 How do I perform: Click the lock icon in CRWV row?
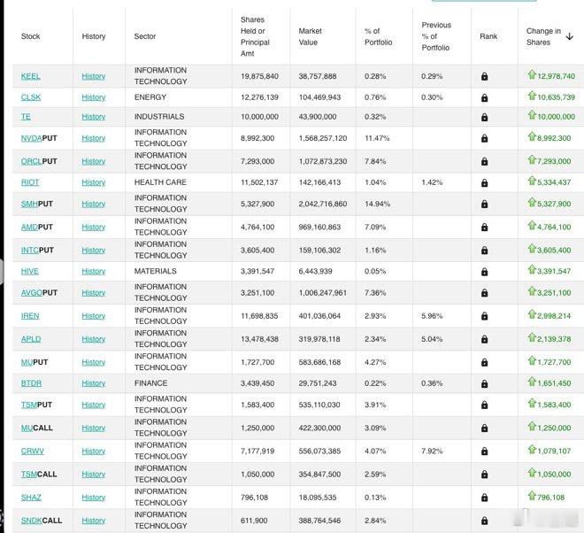point(484,452)
